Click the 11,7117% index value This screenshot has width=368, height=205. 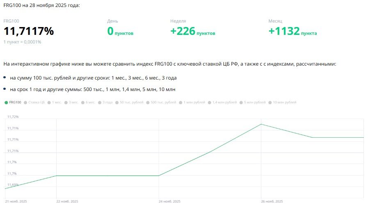click(29, 31)
